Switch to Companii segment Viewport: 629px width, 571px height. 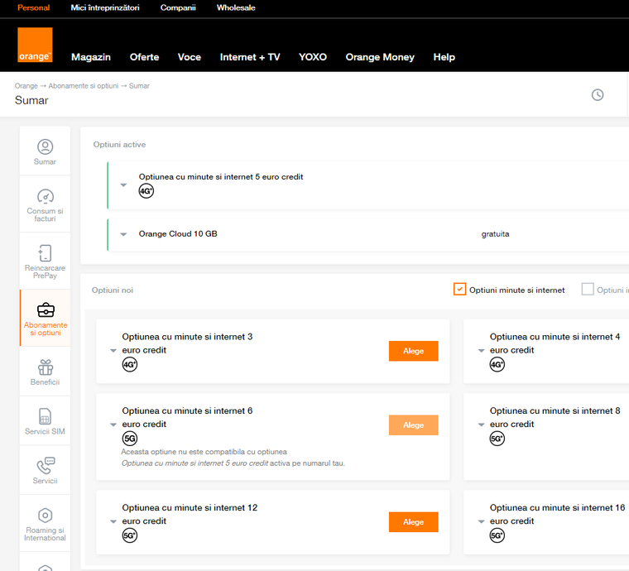pyautogui.click(x=178, y=7)
